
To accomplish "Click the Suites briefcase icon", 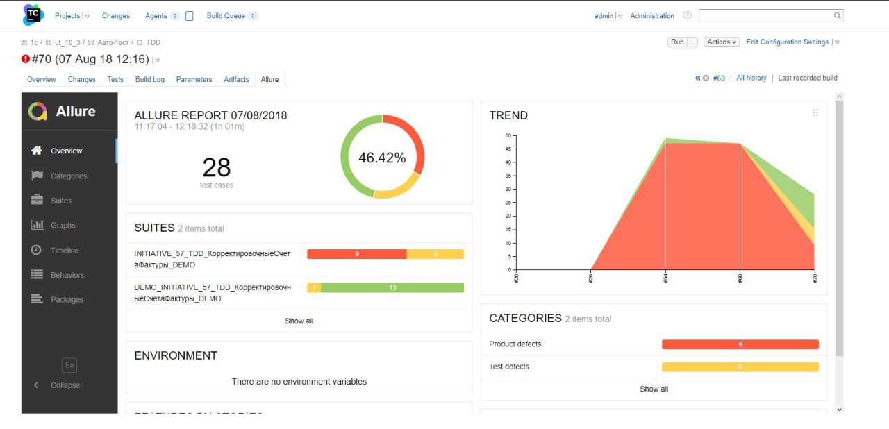I will 37,200.
